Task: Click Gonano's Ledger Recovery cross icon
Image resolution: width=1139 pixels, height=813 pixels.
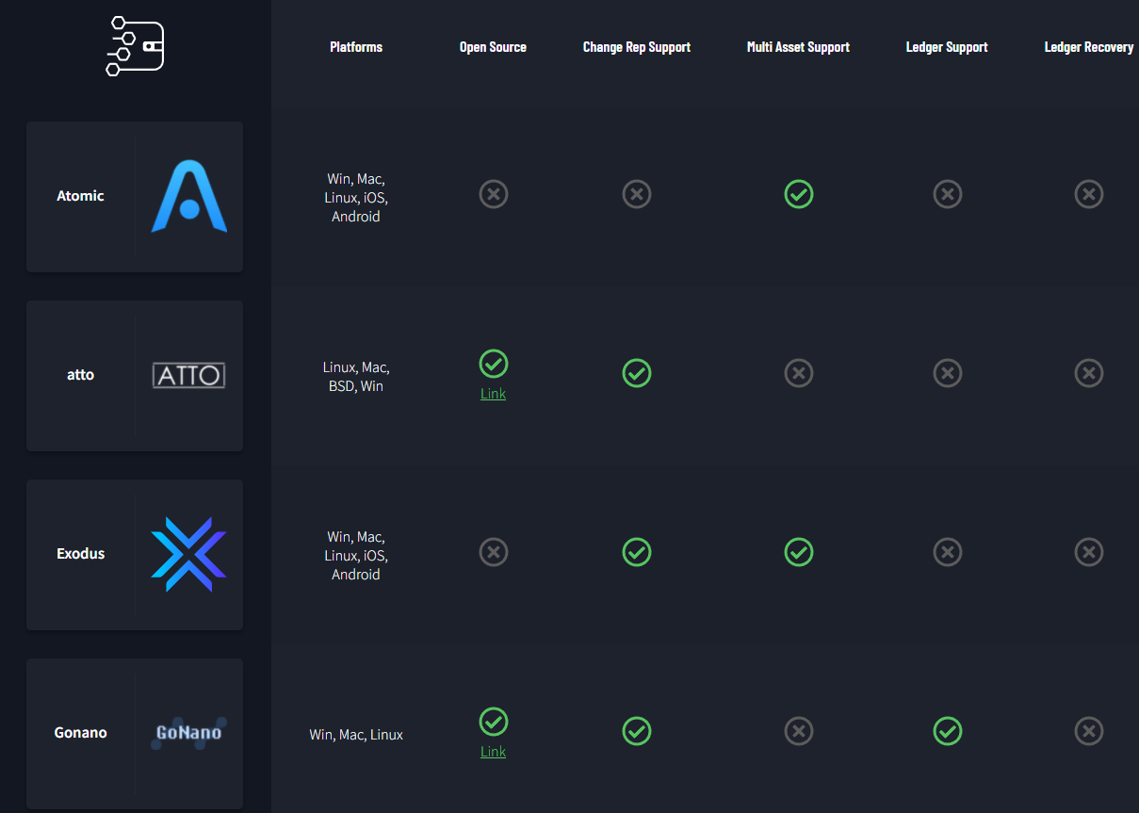Action: [x=1089, y=731]
